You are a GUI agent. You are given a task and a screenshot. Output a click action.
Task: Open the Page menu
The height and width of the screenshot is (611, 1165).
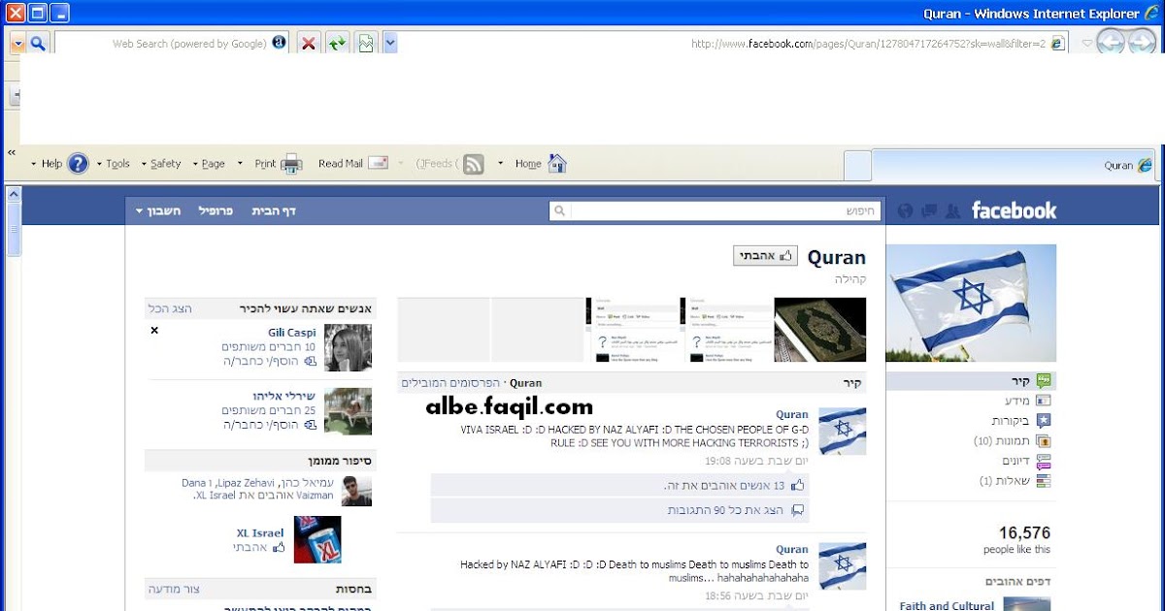click(213, 164)
